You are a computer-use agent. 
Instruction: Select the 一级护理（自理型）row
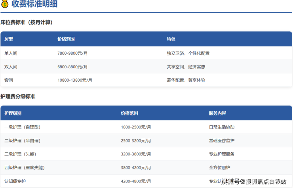(x=22, y=127)
